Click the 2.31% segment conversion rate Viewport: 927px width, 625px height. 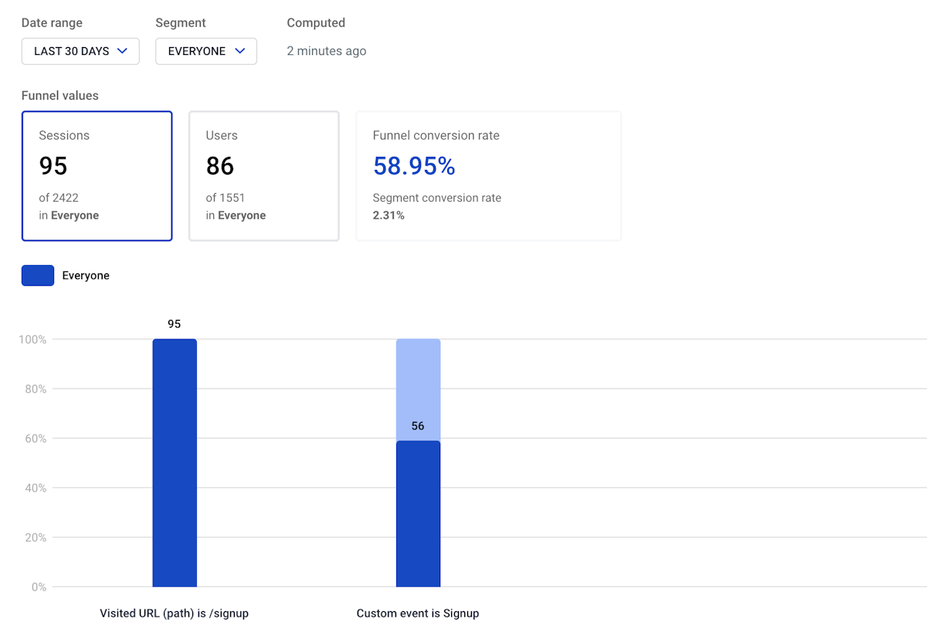point(389,216)
